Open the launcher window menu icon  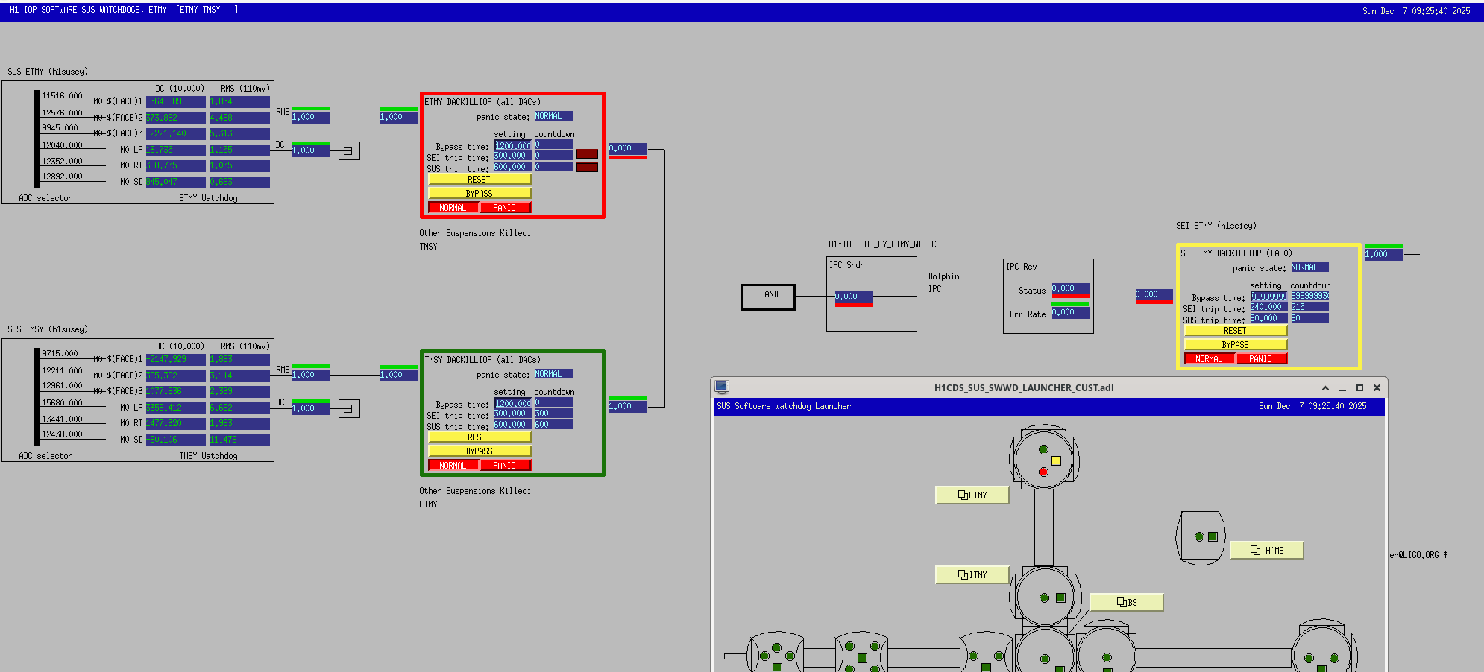(x=721, y=387)
